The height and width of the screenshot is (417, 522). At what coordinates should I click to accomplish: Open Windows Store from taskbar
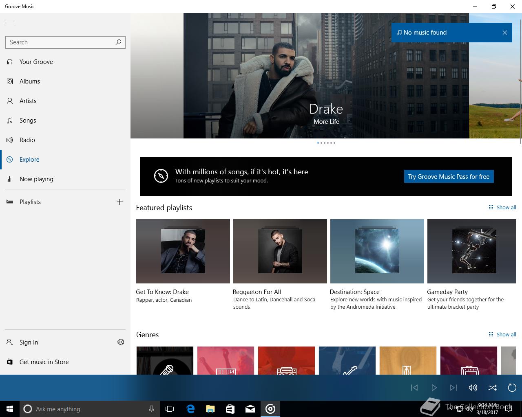click(x=230, y=409)
